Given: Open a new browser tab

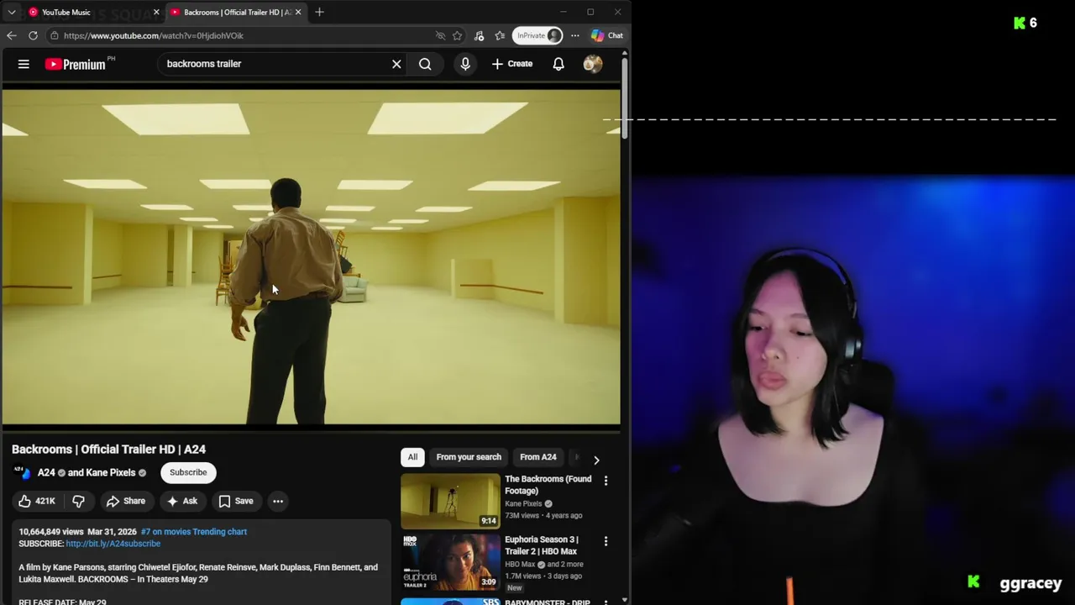Looking at the screenshot, I should 319,12.
